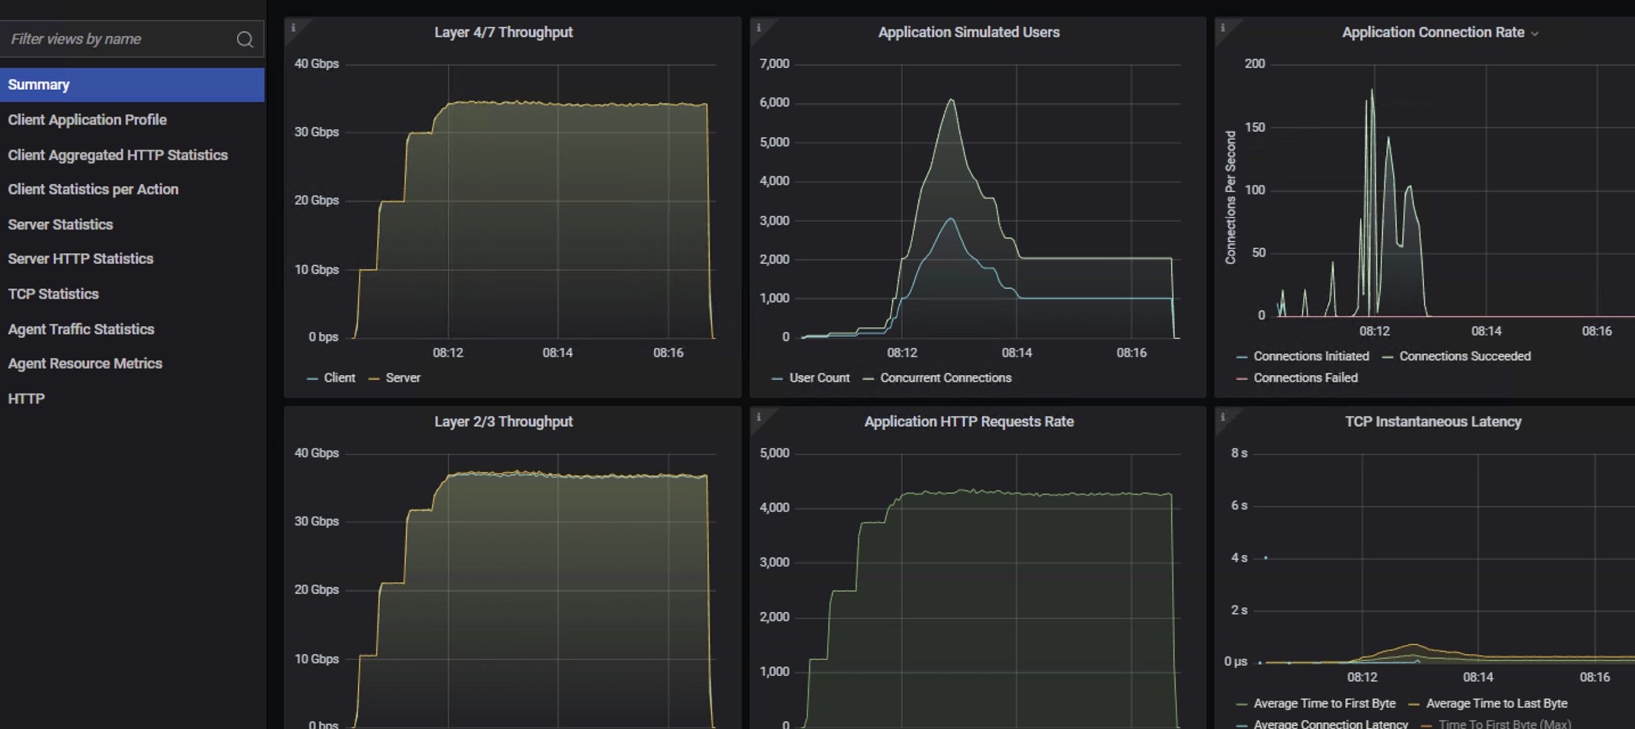Open the Server HTTP Statistics view

coord(80,259)
